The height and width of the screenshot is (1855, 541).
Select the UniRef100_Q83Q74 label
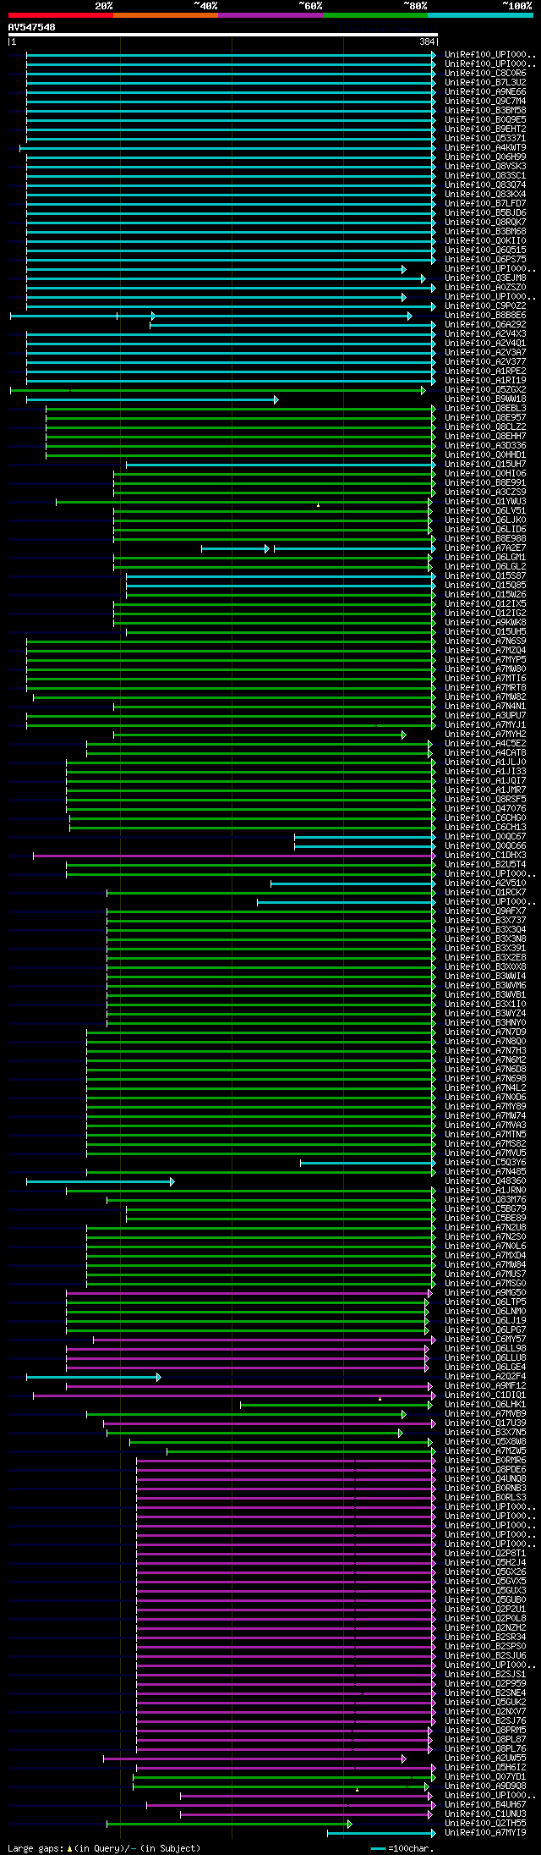point(485,185)
